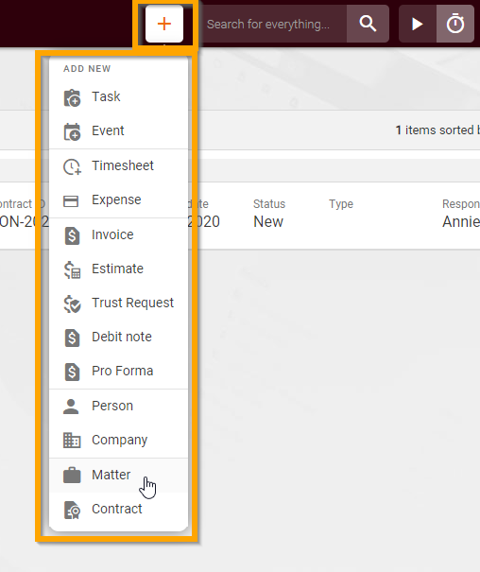Click the Expense card icon
The height and width of the screenshot is (572, 480).
pyautogui.click(x=71, y=200)
